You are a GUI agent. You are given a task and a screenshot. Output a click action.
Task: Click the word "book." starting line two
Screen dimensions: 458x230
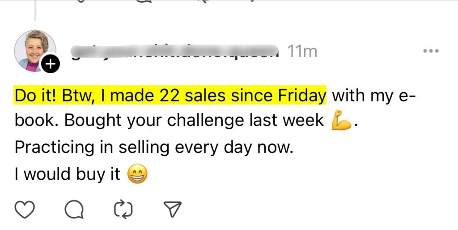[x=31, y=121]
